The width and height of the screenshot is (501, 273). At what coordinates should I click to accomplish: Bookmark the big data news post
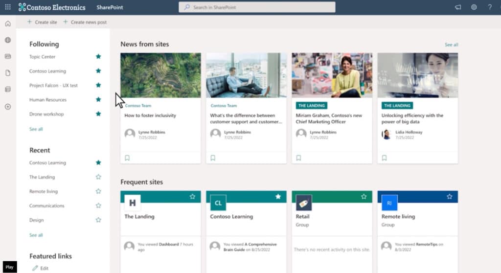384,158
